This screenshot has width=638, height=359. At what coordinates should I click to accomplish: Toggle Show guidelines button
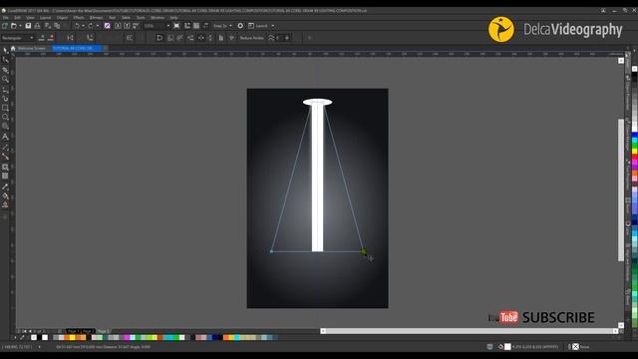pyautogui.click(x=205, y=26)
